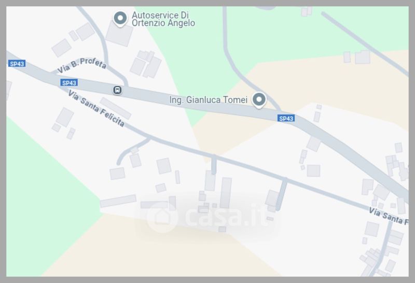Click the Via Santa Felicita label near the bus stop
Screen dimensions: 415x283
tap(96, 108)
